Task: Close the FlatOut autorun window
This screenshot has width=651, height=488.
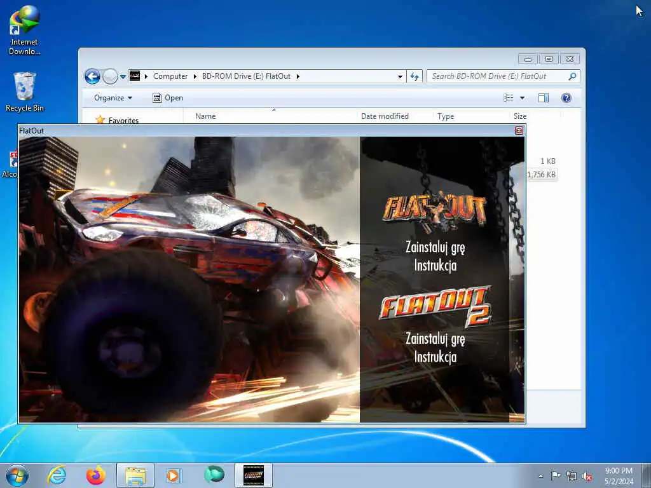Action: point(519,131)
